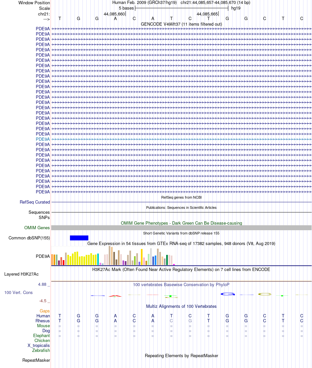Click the gray OMIM Genes bar
This screenshot has height=368, width=312.
[181, 228]
